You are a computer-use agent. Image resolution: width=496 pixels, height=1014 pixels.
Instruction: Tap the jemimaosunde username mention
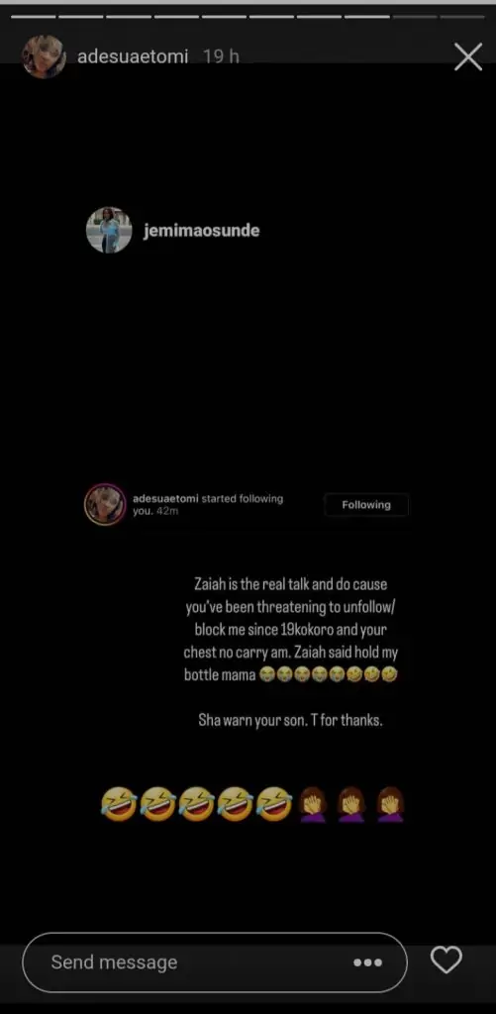pos(200,231)
